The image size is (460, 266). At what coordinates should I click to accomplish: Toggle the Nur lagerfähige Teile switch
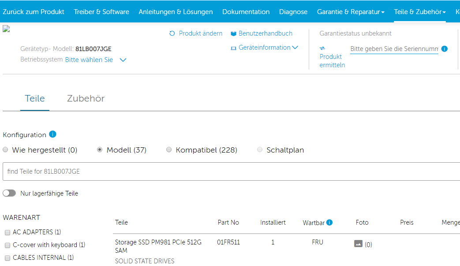tap(9, 193)
